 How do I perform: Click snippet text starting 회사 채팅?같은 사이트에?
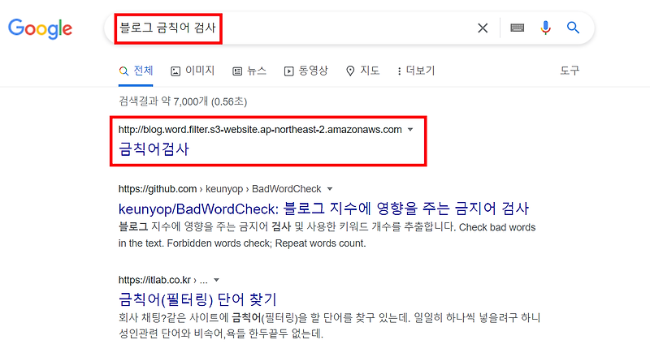click(x=330, y=325)
